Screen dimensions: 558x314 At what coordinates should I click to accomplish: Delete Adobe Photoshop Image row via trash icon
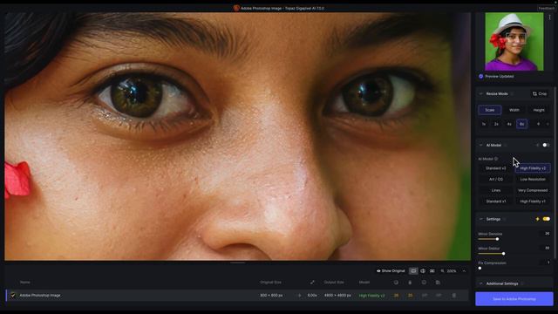[x=453, y=296]
